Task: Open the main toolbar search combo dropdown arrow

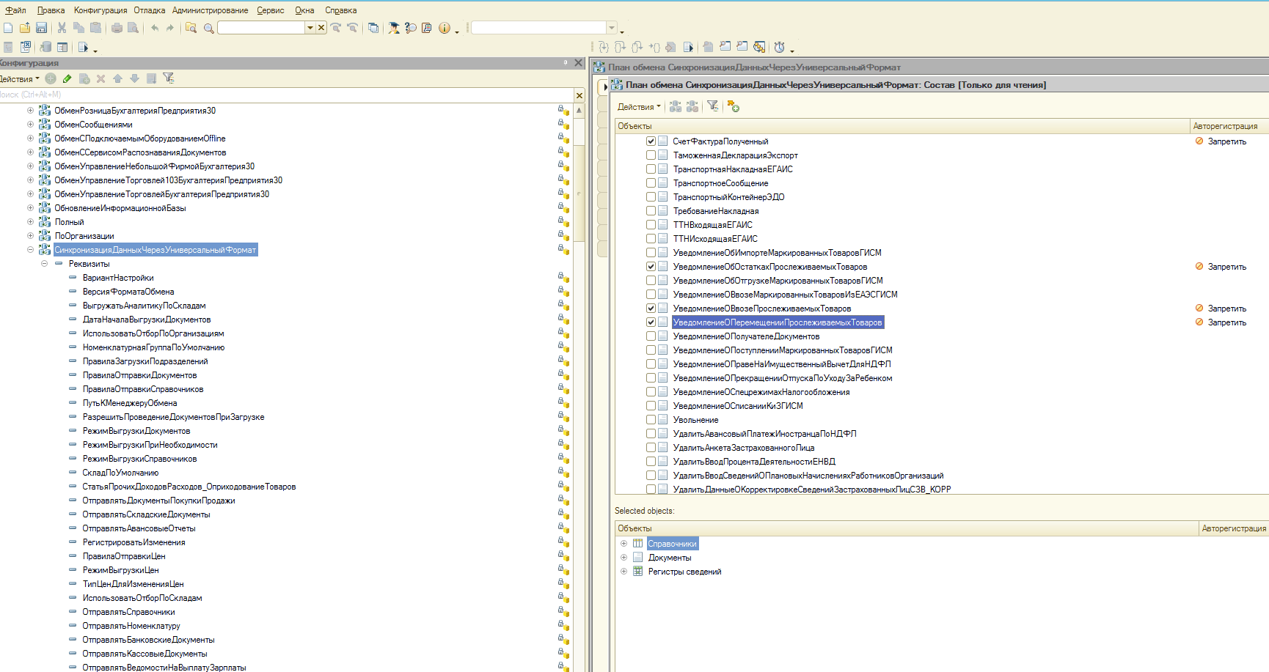Action: click(310, 28)
